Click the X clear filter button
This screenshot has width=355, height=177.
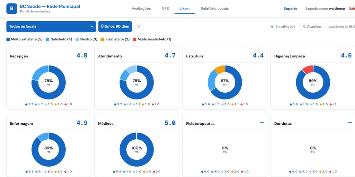[x=139, y=27]
